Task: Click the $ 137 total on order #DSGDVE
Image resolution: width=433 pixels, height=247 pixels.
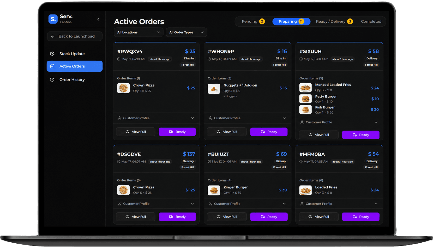Action: pyautogui.click(x=189, y=154)
